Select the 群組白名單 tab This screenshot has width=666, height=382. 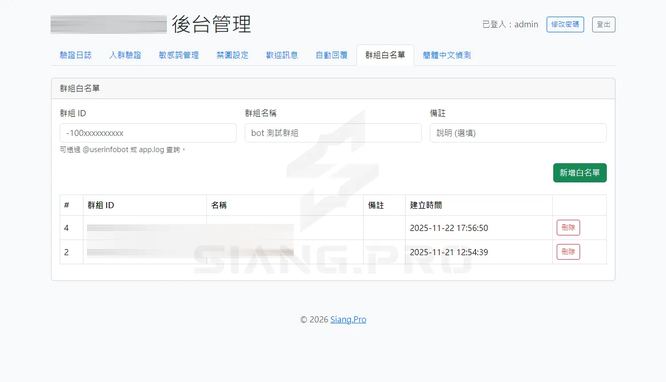tap(385, 55)
